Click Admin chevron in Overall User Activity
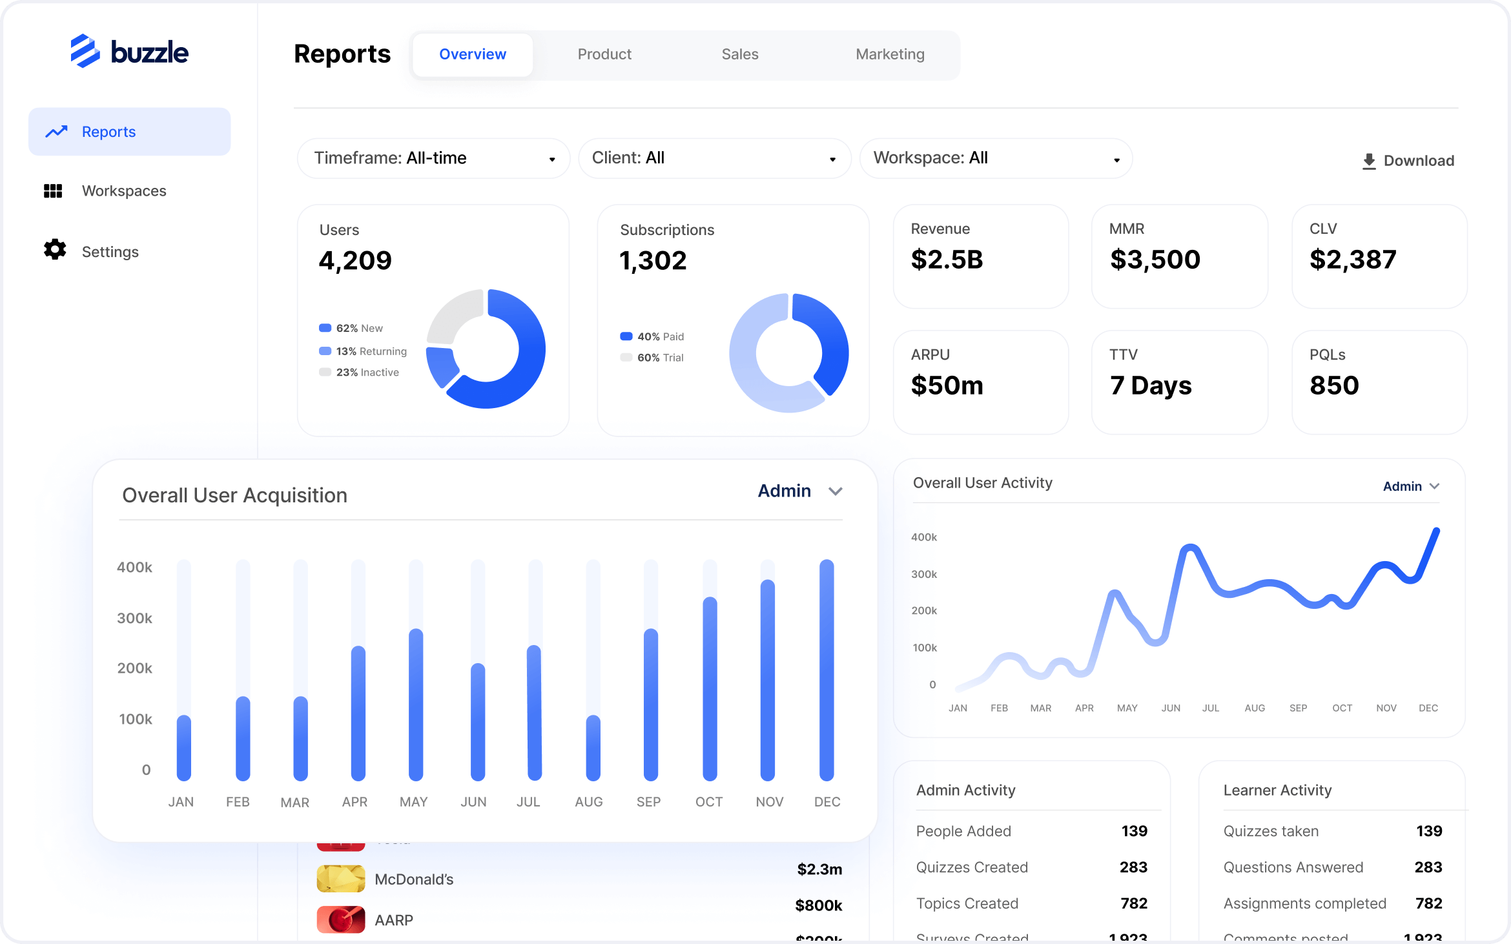 [1435, 486]
